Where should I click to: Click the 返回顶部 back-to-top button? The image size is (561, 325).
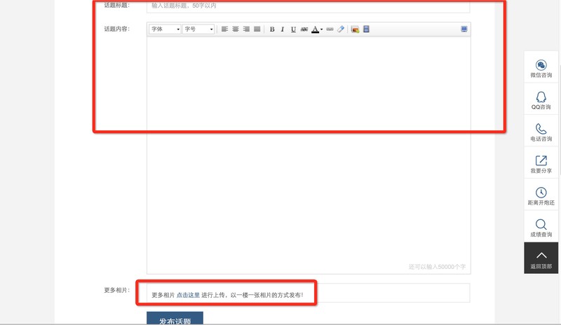pos(541,258)
